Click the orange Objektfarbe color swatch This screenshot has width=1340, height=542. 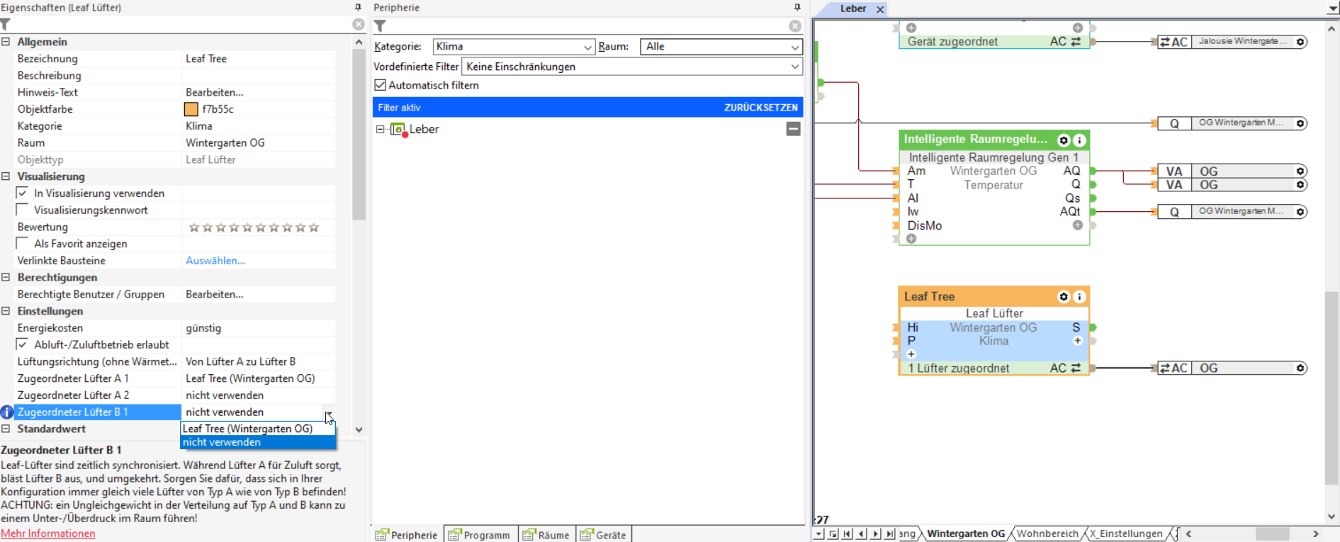[191, 109]
